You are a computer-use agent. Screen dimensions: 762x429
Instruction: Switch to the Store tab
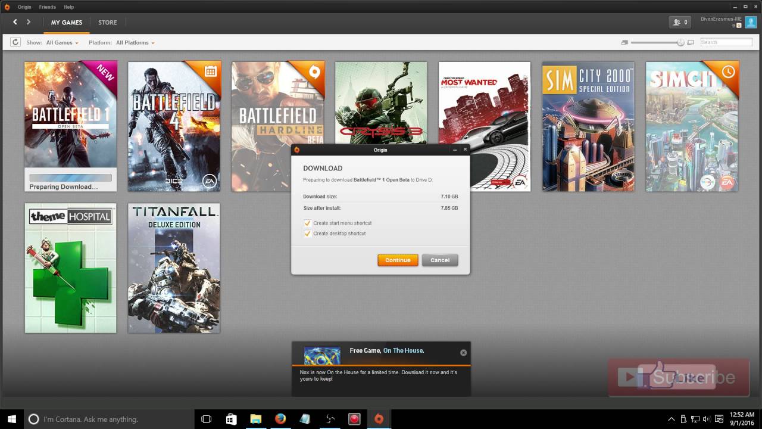coord(108,23)
